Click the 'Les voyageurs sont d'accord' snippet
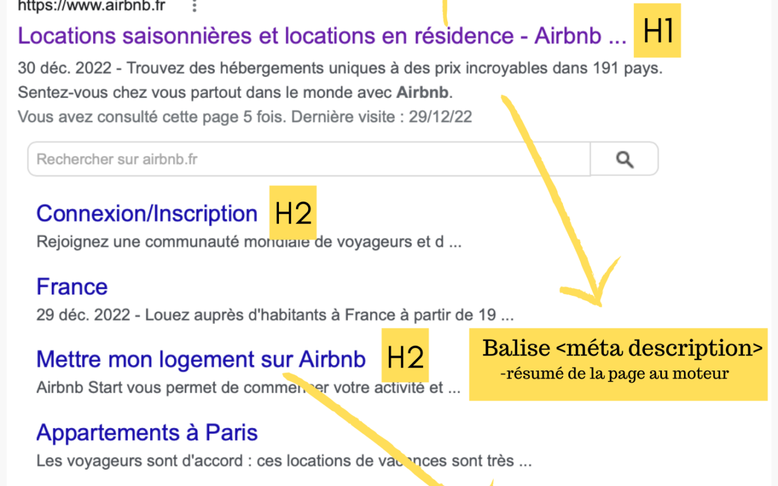 284,460
